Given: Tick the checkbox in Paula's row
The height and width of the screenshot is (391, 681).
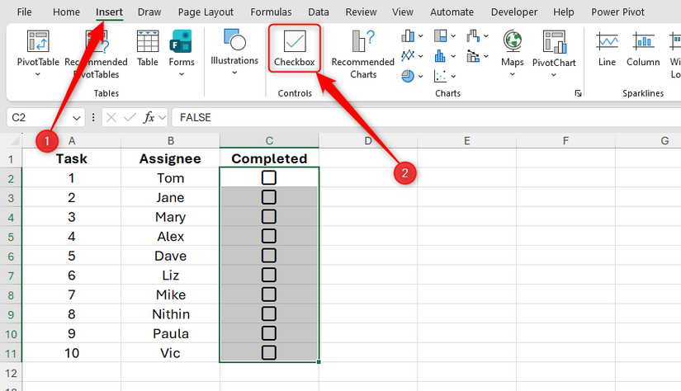Looking at the screenshot, I should click(x=269, y=333).
